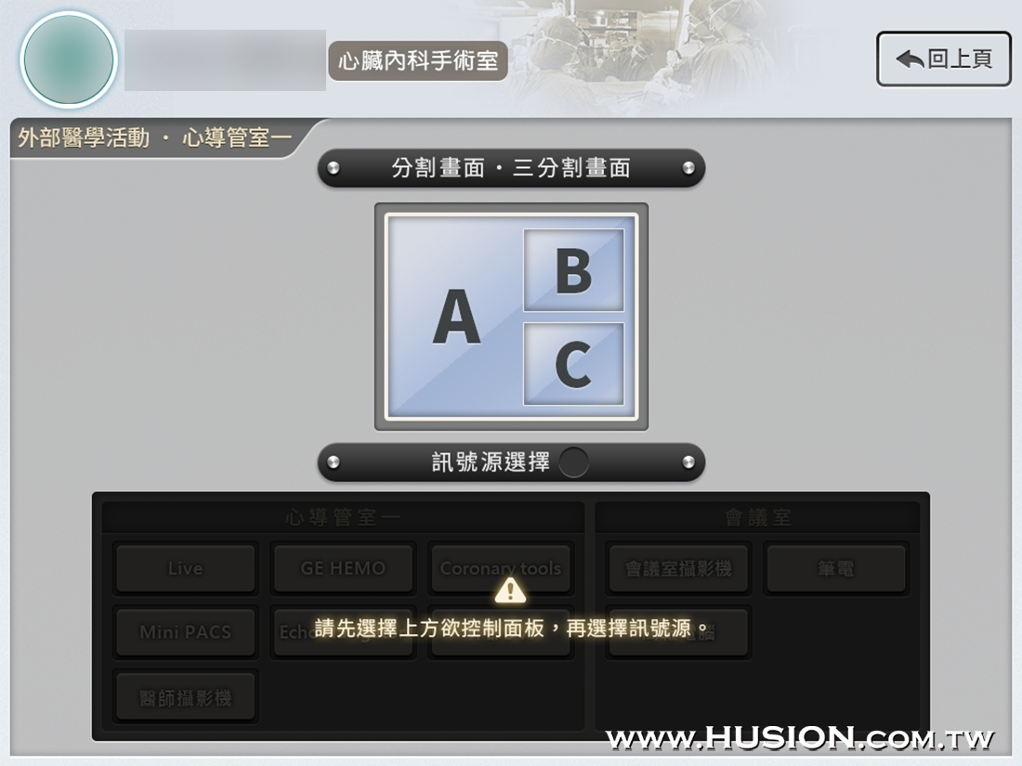Viewport: 1022px width, 766px height.
Task: Go back with the 回上頁 button
Action: point(943,59)
